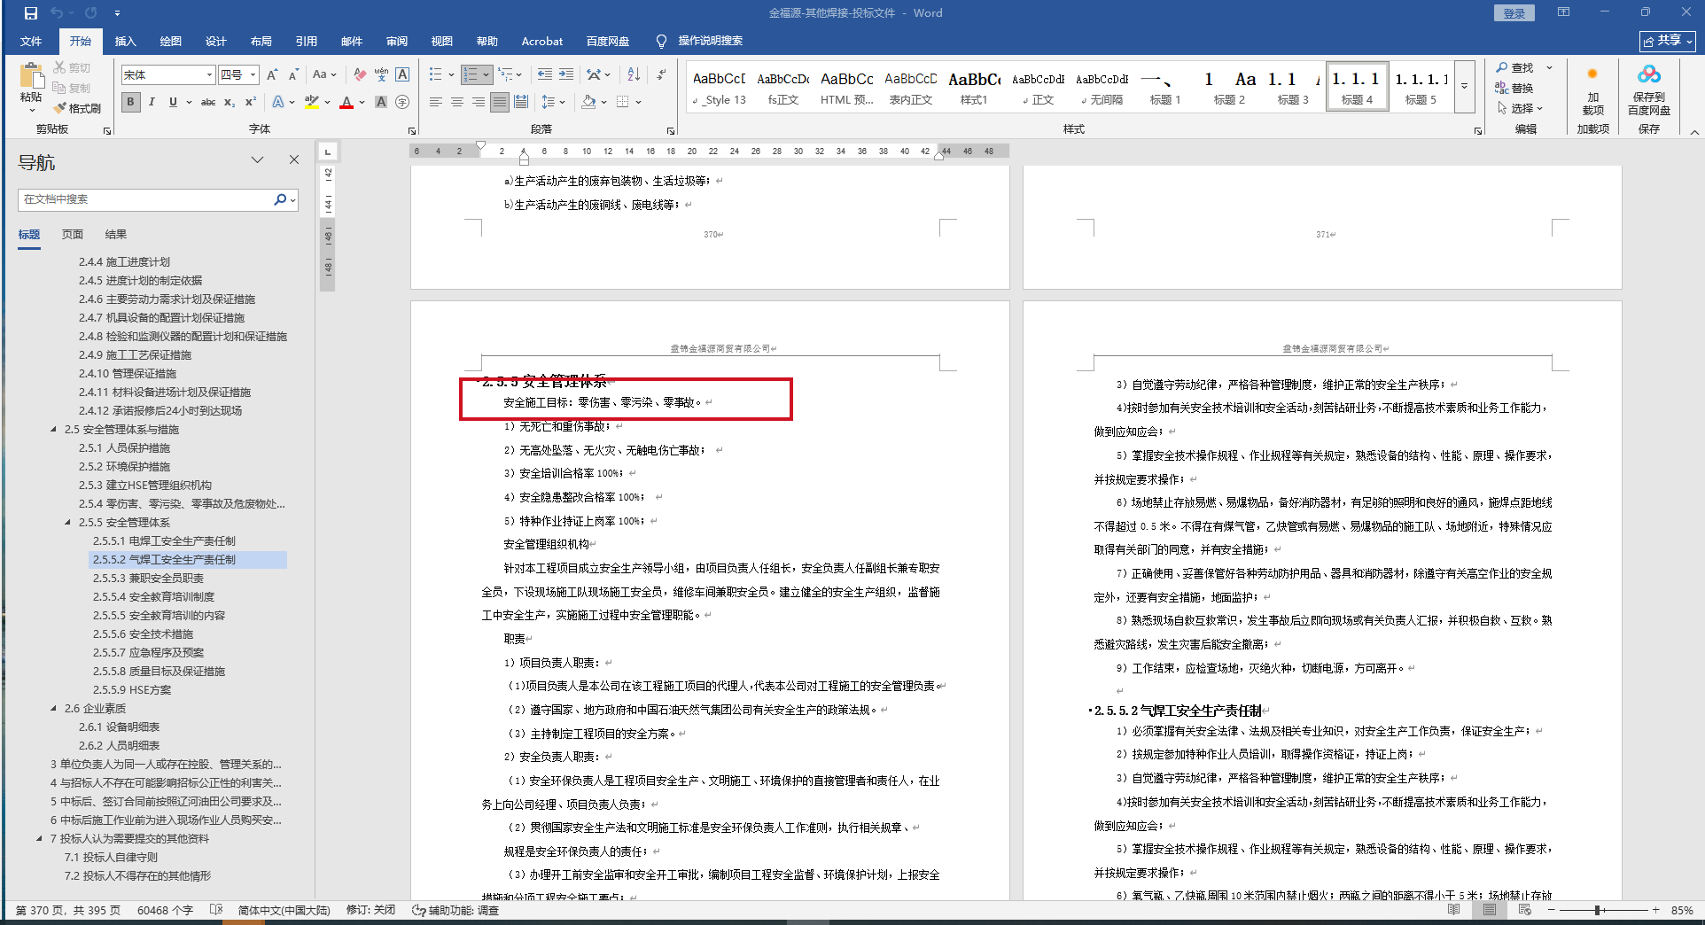This screenshot has width=1705, height=925.
Task: Increase the paragraph indent
Action: pyautogui.click(x=566, y=74)
